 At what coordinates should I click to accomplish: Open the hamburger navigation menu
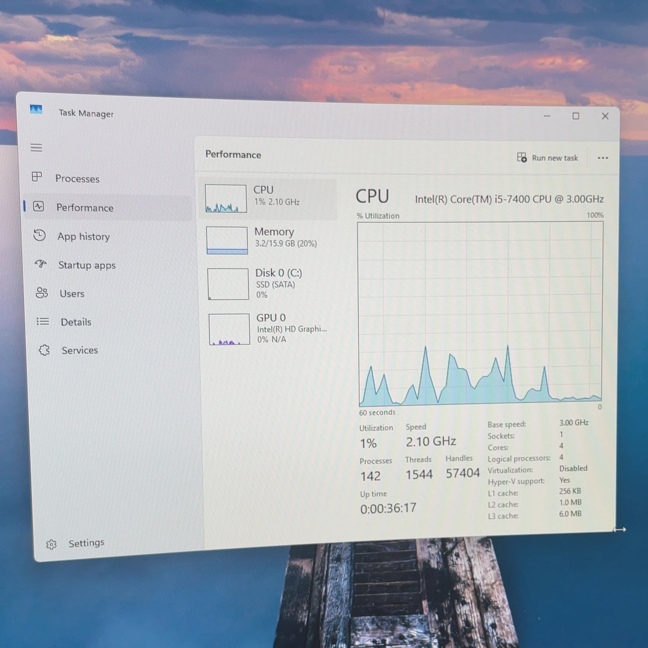coord(36,148)
